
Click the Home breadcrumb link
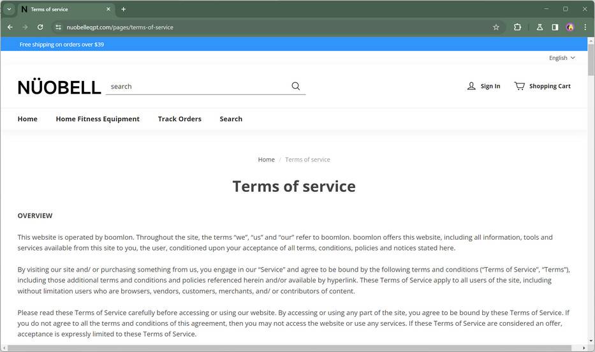point(266,159)
